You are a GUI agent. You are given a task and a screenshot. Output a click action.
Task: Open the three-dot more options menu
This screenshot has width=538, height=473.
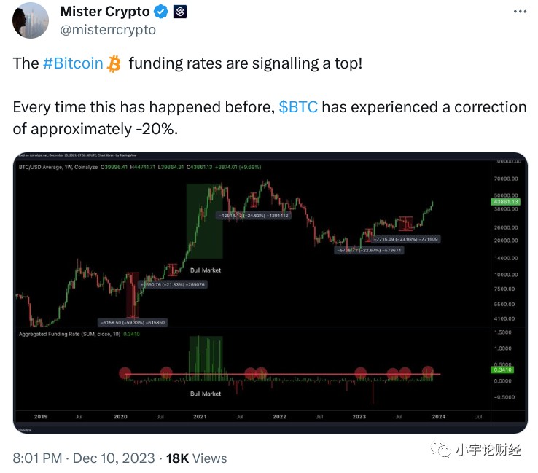[520, 12]
